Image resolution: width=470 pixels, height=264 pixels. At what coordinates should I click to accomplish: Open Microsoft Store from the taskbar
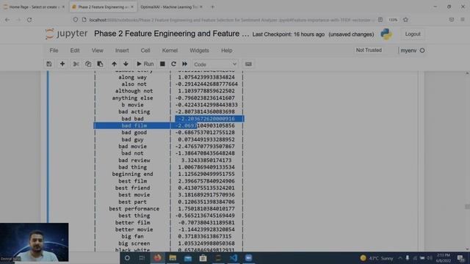pos(203,257)
